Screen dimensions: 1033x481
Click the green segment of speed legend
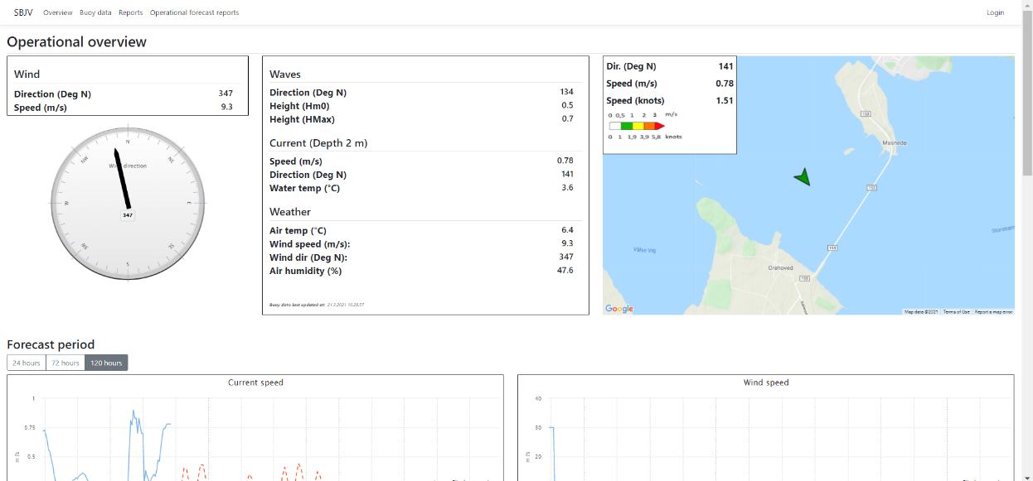pos(627,126)
